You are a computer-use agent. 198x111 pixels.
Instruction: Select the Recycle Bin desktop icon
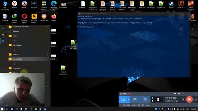[x=5, y=17]
